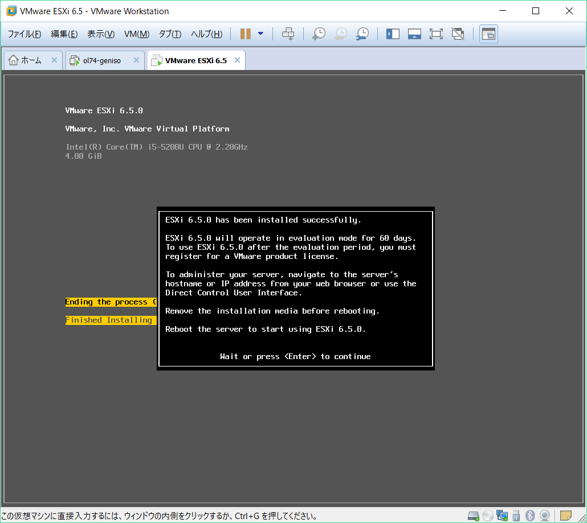587x523 pixels.
Task: Minimize the VMware Workstation window
Action: click(503, 11)
